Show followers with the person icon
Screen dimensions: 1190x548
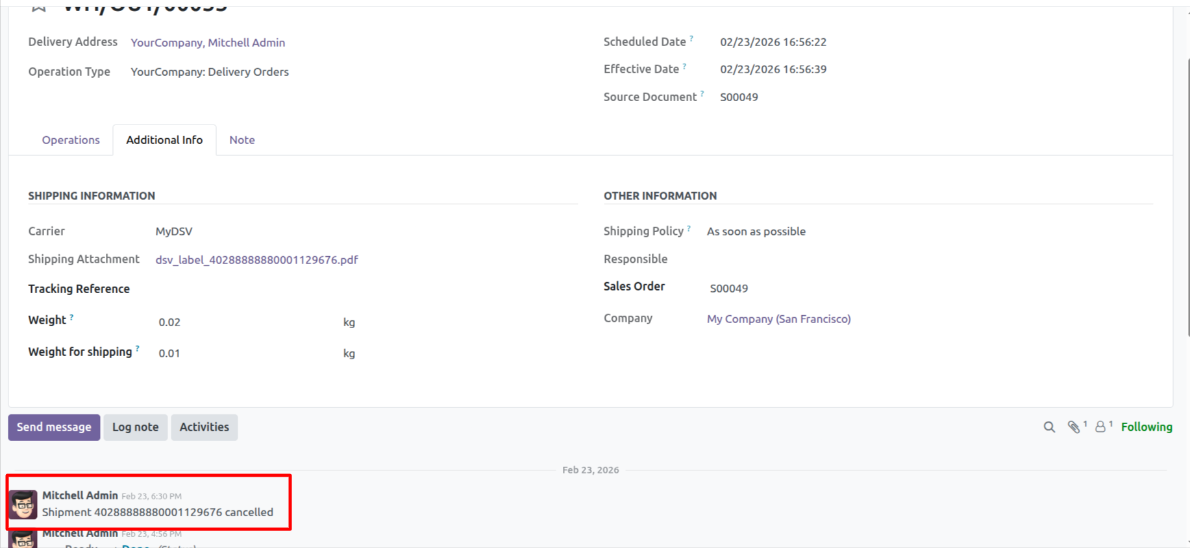pyautogui.click(x=1100, y=427)
